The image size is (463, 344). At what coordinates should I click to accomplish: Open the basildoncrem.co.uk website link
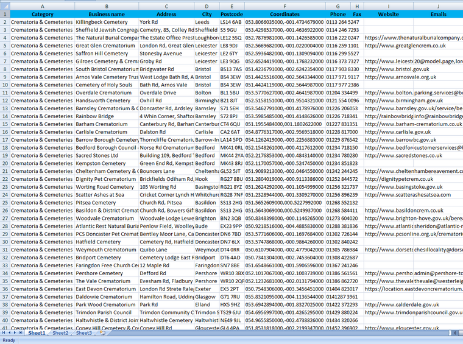click(x=404, y=210)
